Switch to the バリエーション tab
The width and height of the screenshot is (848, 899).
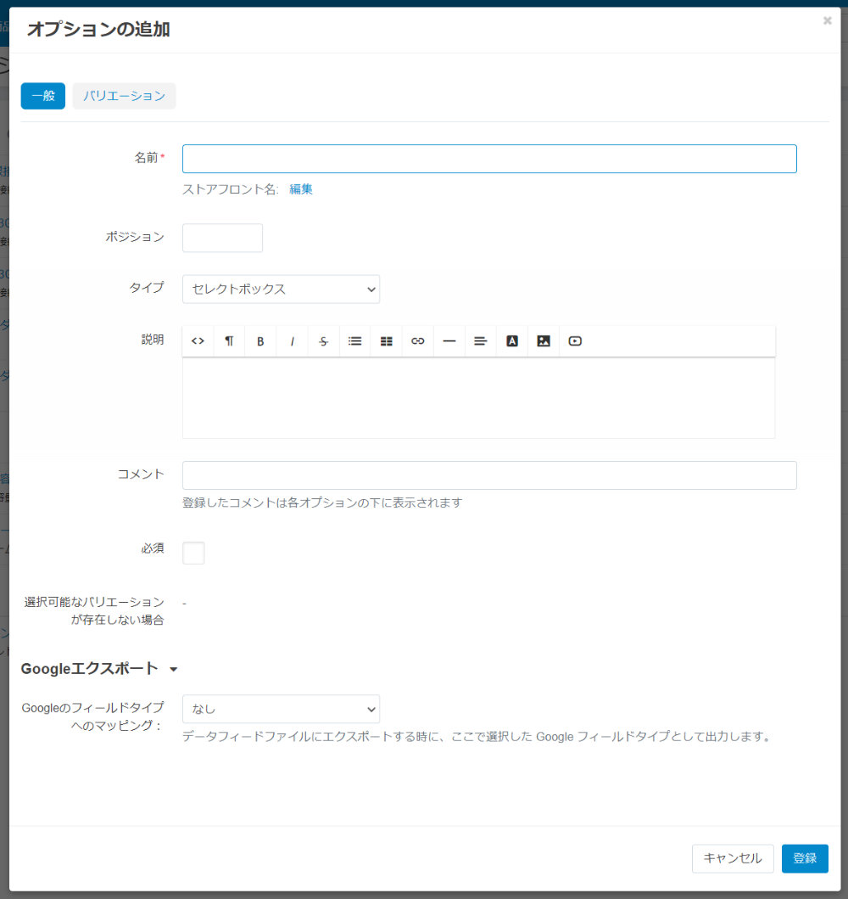[x=125, y=96]
